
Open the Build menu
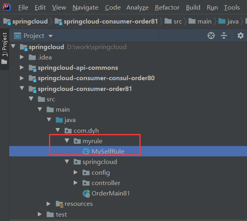click(x=193, y=8)
